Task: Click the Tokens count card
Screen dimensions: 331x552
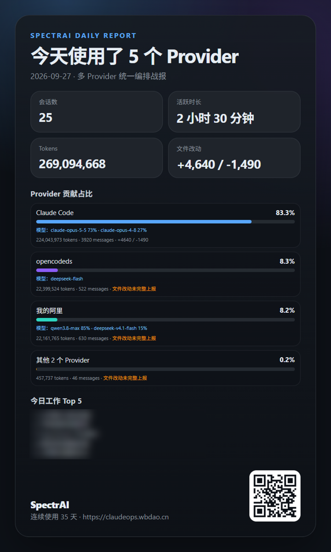Action: coord(97,158)
